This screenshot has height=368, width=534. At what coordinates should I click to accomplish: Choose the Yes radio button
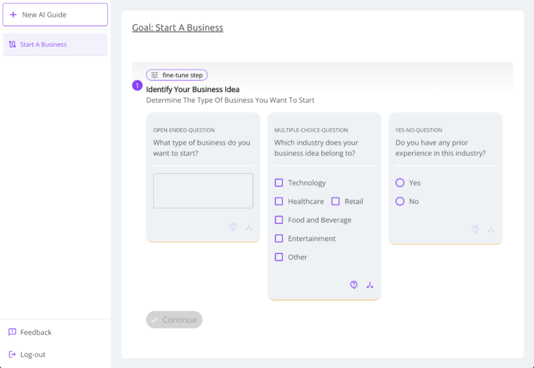pyautogui.click(x=400, y=183)
